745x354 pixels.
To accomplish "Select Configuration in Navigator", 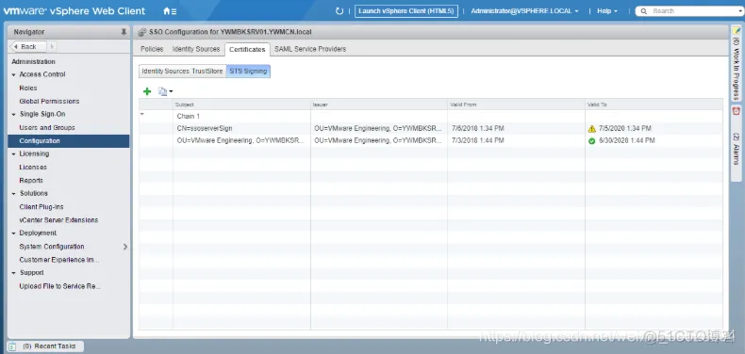I will click(69, 141).
